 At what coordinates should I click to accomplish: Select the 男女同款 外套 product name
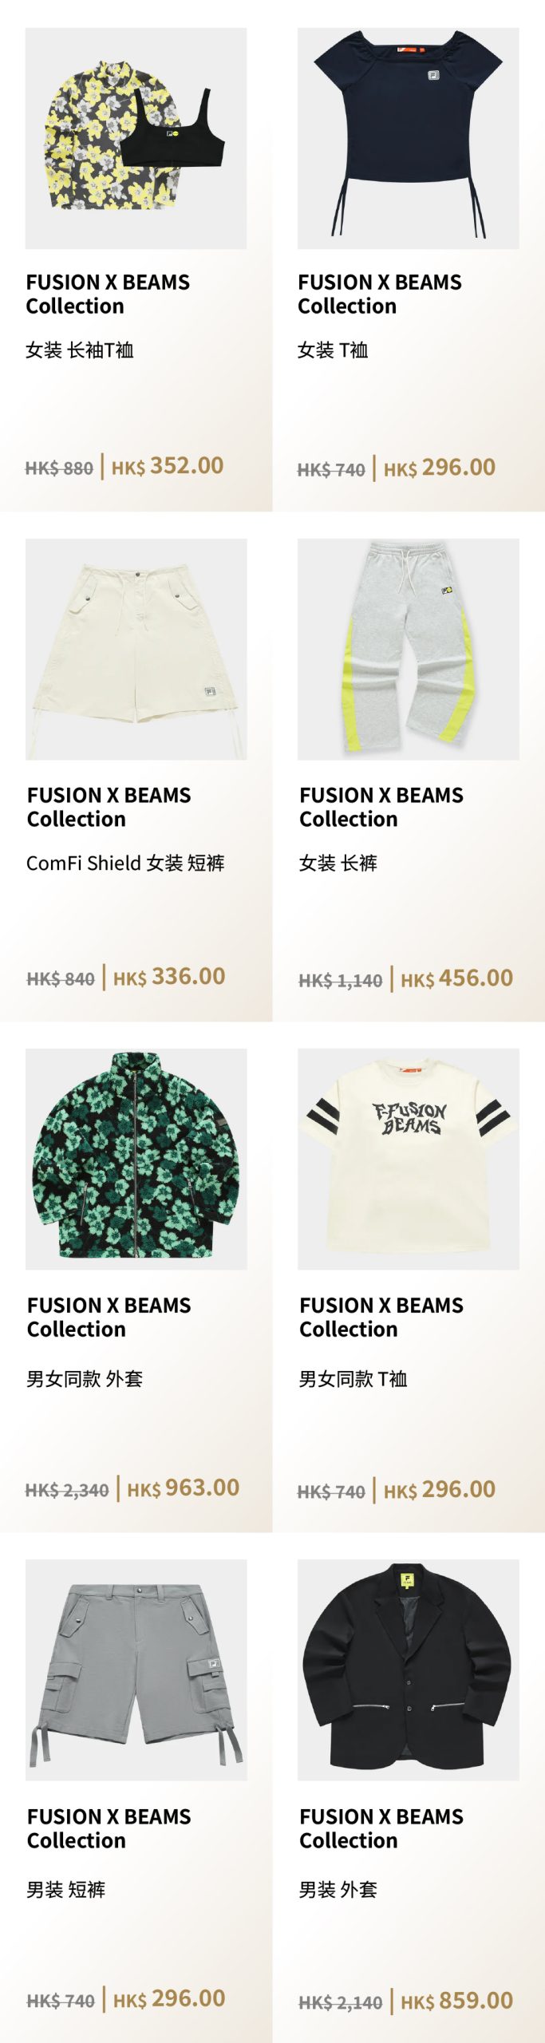coord(85,1378)
